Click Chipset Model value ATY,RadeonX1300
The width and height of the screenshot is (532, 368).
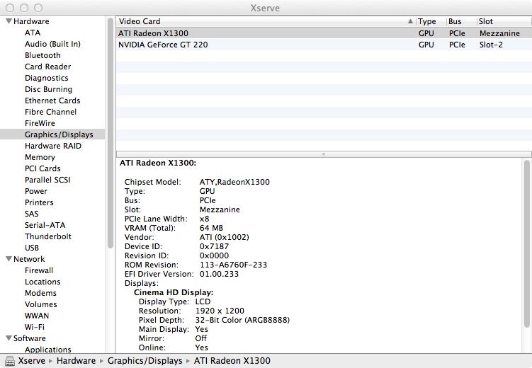pyautogui.click(x=234, y=182)
